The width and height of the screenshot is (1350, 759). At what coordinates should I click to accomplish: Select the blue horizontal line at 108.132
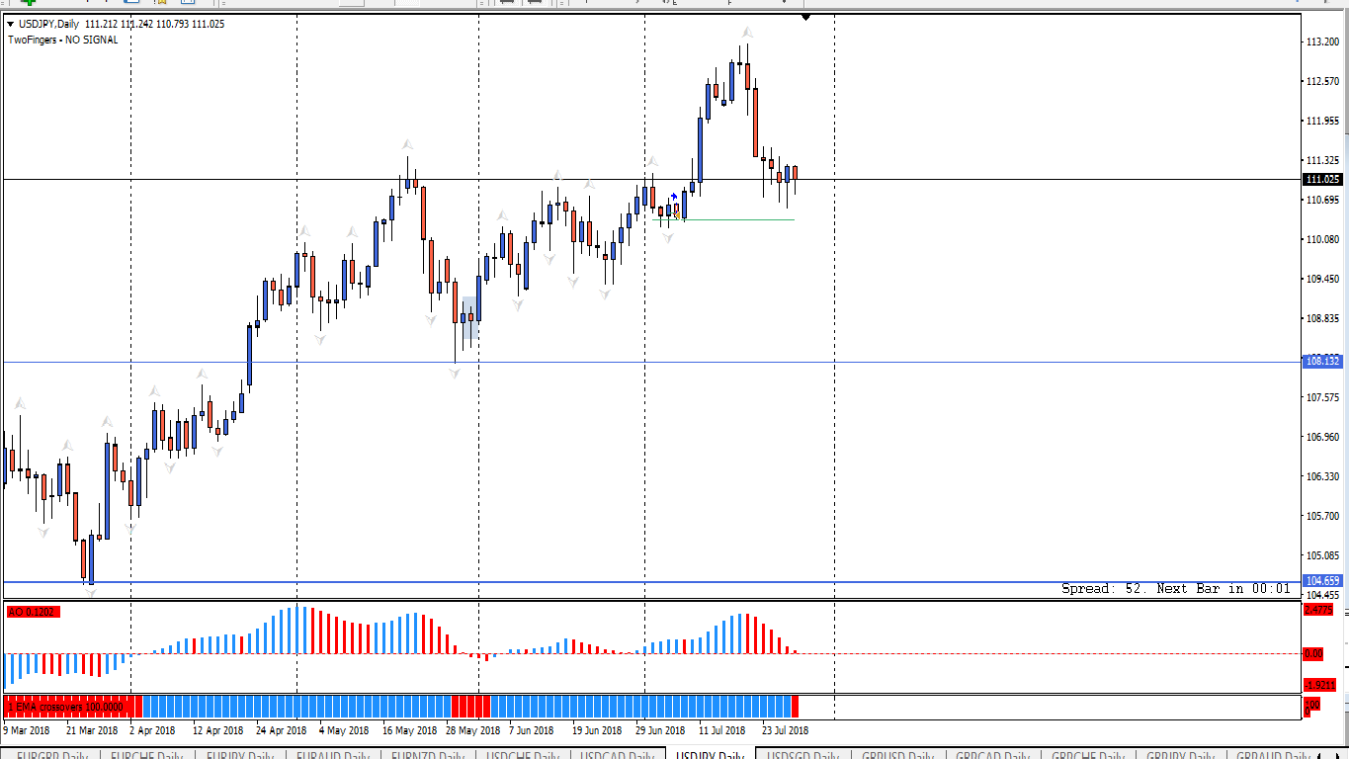pos(652,362)
